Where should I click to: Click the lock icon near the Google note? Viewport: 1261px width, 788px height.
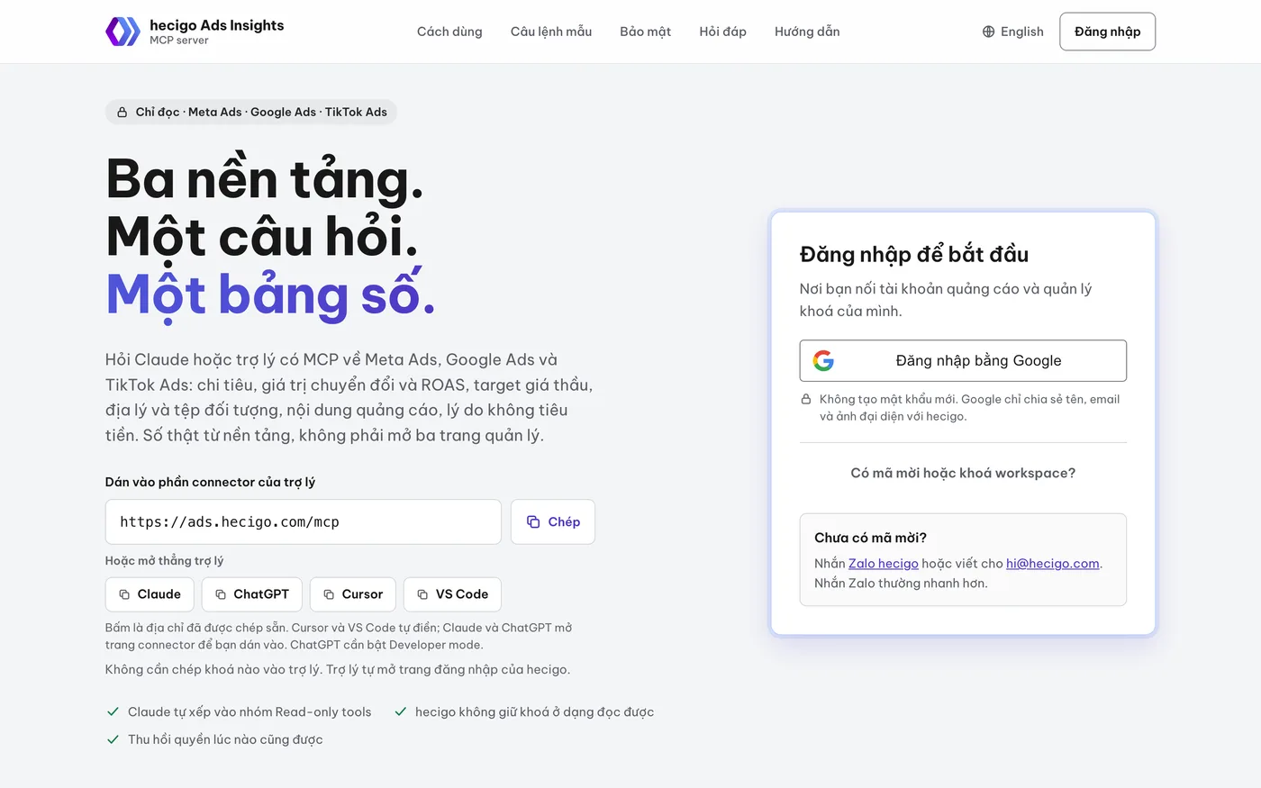tap(806, 399)
